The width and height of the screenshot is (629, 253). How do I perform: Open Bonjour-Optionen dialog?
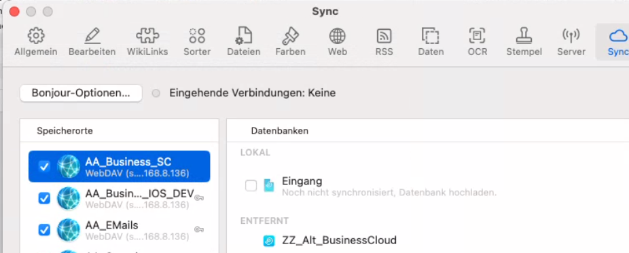click(81, 94)
